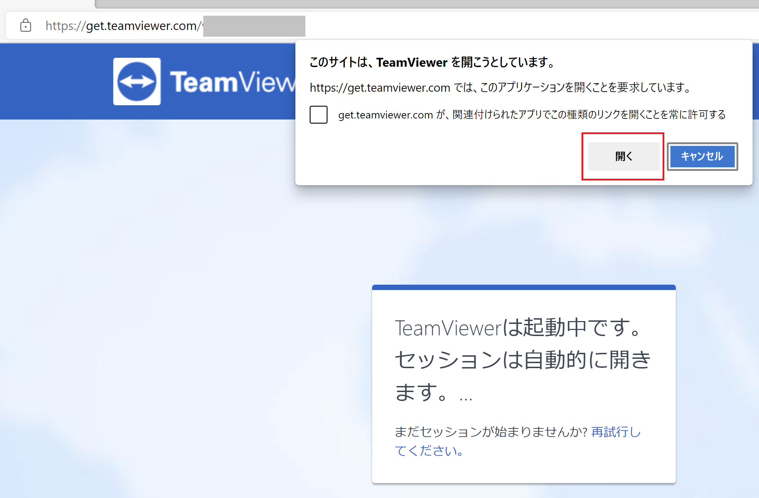Click the grayed-out portion of the URL

(x=254, y=26)
